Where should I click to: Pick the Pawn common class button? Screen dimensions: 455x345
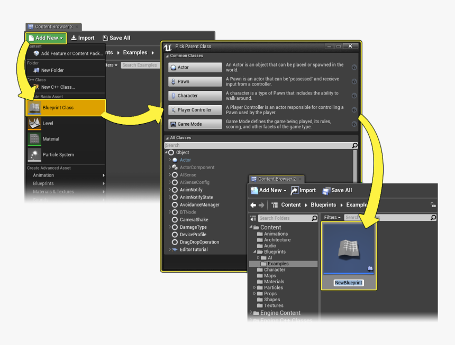tap(195, 81)
